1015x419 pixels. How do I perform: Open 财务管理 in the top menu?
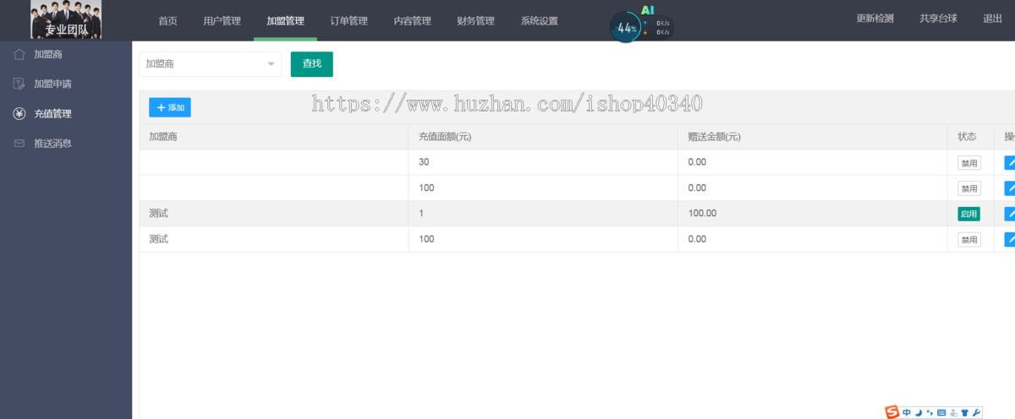tap(475, 21)
